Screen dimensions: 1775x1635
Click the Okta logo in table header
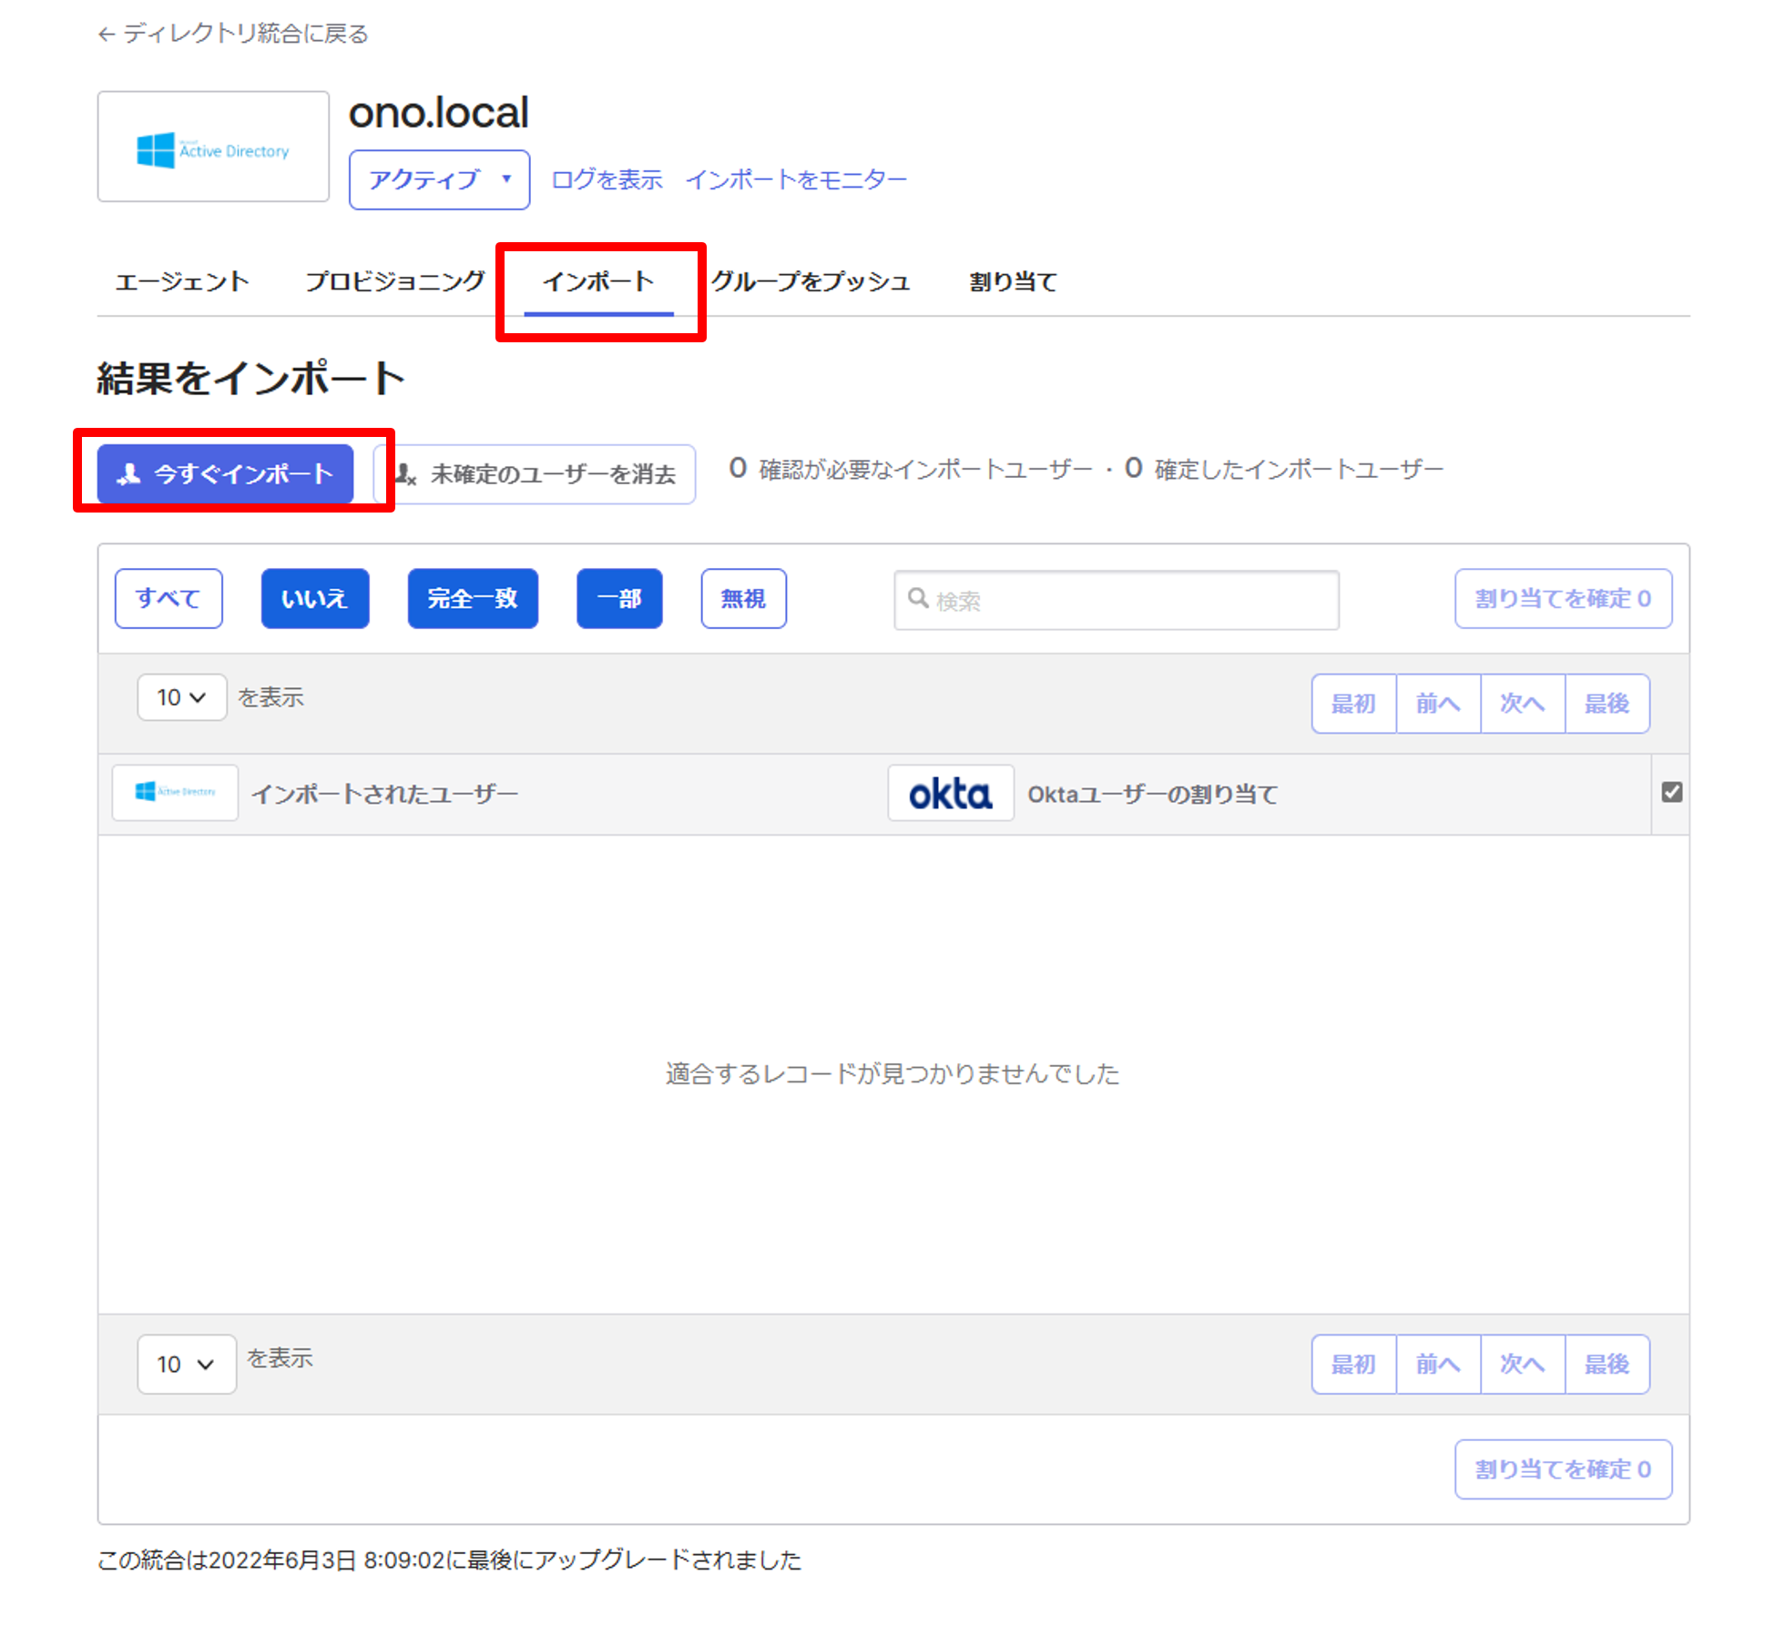(x=951, y=793)
